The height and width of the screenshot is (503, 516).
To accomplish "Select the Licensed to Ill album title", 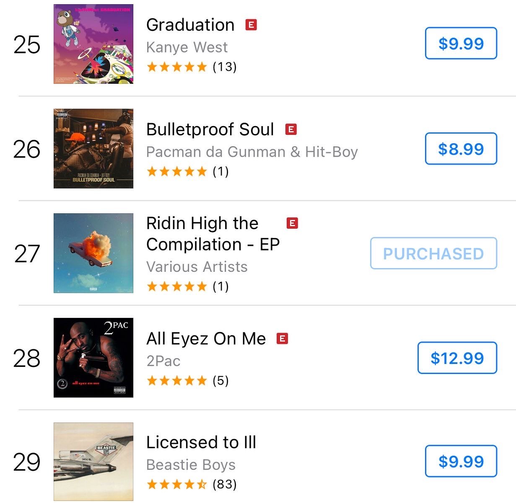I will click(x=201, y=442).
